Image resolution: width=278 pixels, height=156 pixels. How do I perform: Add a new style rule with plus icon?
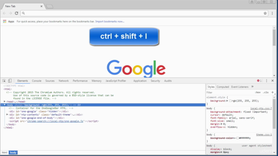point(272,92)
